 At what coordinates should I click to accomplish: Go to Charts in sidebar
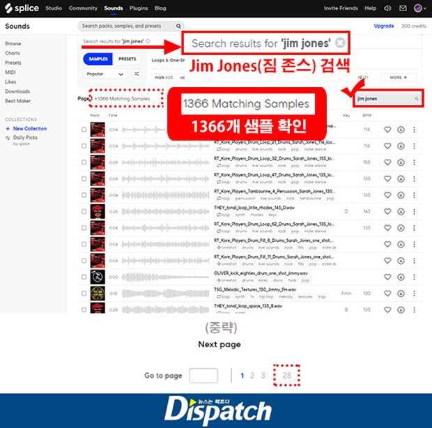(x=13, y=53)
